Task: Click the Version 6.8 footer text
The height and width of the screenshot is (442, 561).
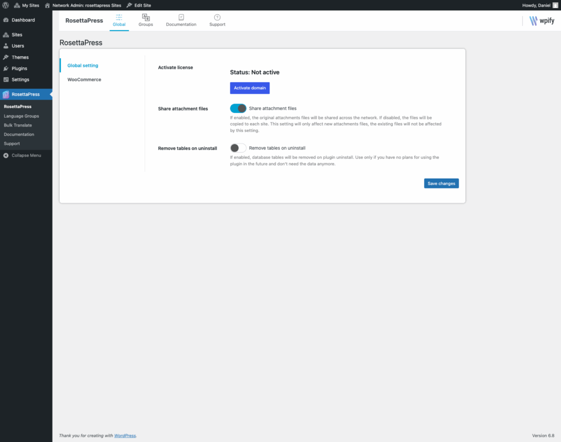Action: point(543,435)
